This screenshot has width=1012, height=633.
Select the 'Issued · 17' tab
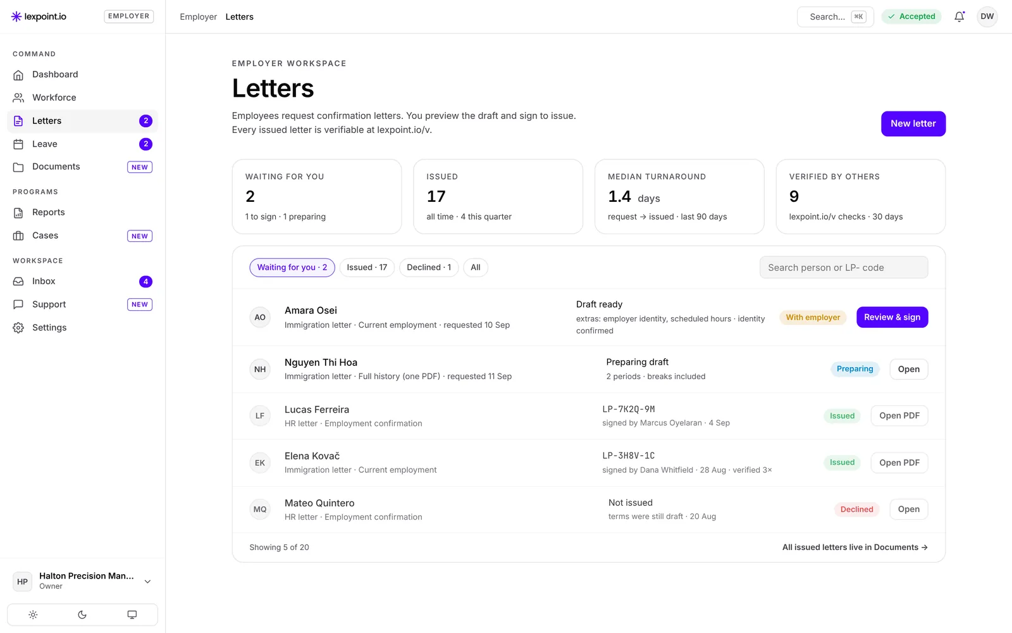(367, 268)
